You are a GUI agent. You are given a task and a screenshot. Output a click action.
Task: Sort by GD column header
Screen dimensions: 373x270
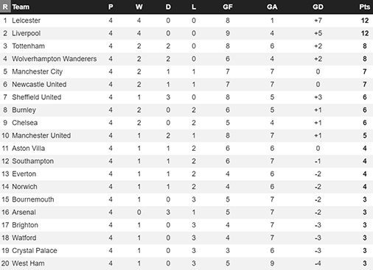tap(318, 7)
